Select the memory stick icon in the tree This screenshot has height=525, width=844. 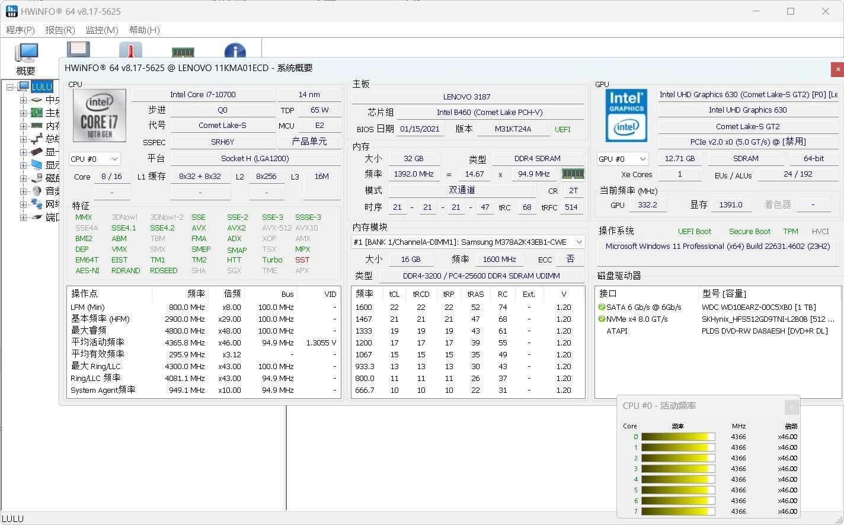37,126
